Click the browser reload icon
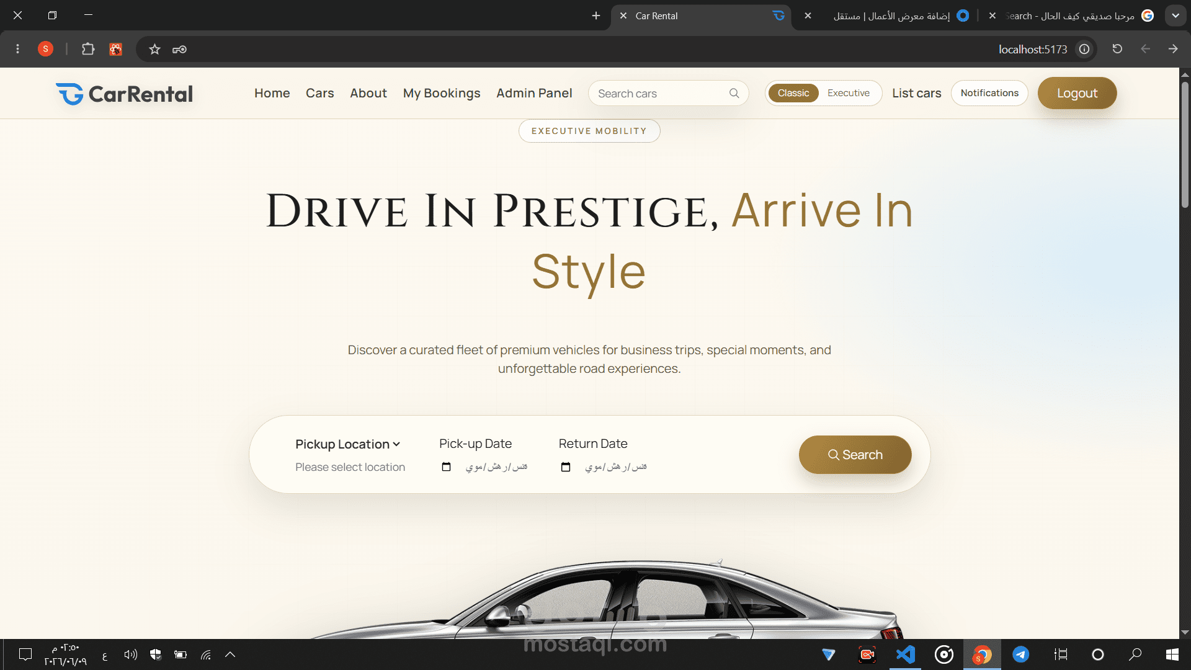The image size is (1191, 670). click(1117, 49)
